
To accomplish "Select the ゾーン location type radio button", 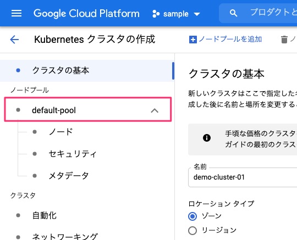I will (x=193, y=216).
